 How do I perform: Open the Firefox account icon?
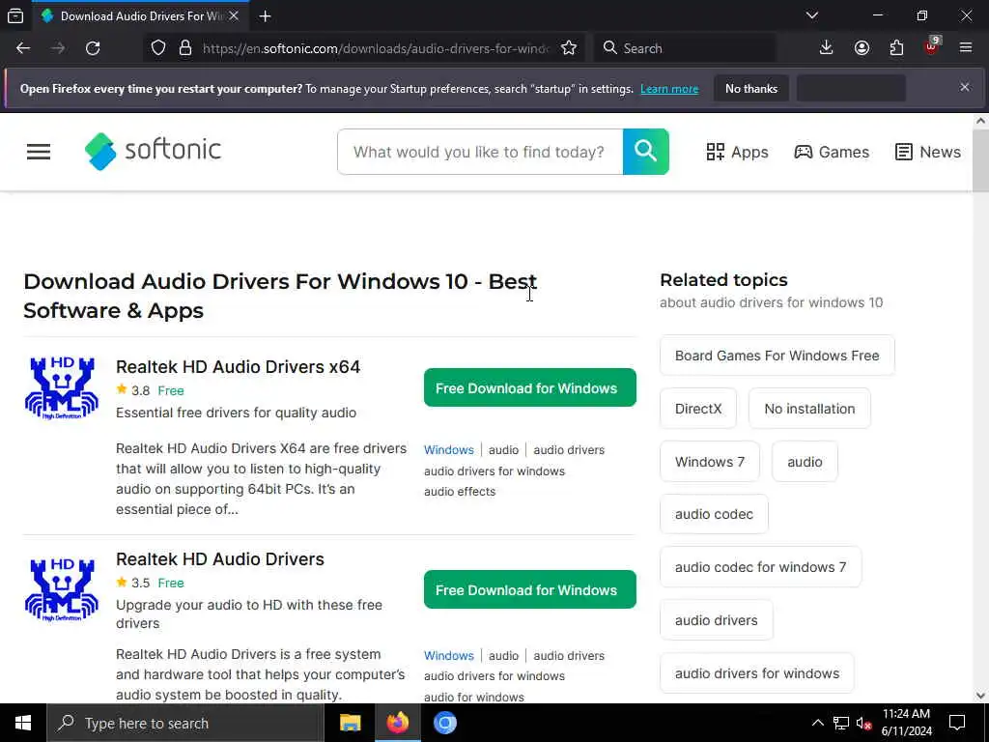[x=862, y=48]
